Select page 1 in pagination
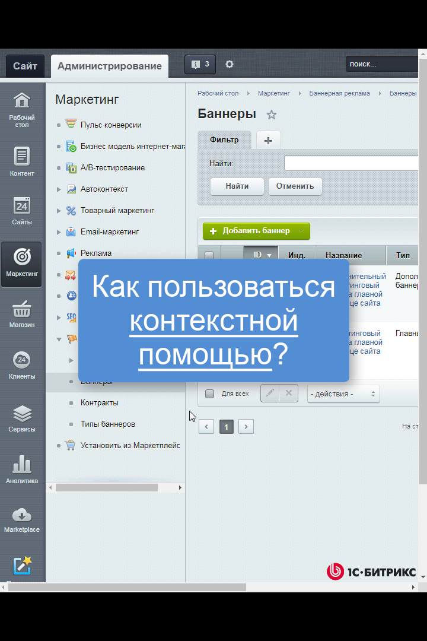The image size is (427, 641). (227, 426)
